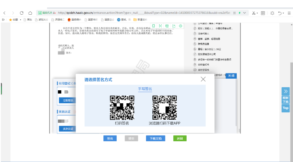Click the green hexagon settings toolbar icon
Image resolution: width=293 pixels, height=162 pixels.
point(181,26)
